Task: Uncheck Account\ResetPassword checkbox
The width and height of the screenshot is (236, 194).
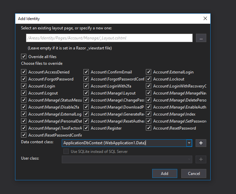Action: point(149,128)
